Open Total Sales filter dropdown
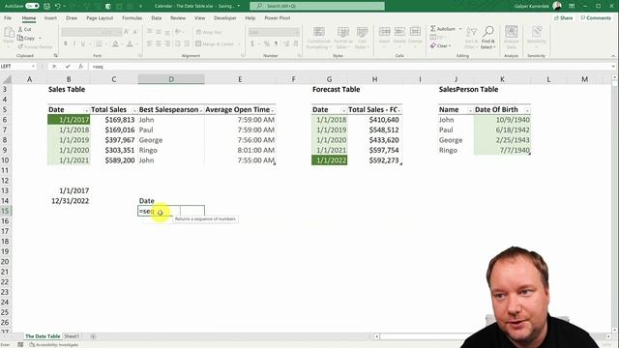This screenshot has width=619, height=348. click(134, 110)
